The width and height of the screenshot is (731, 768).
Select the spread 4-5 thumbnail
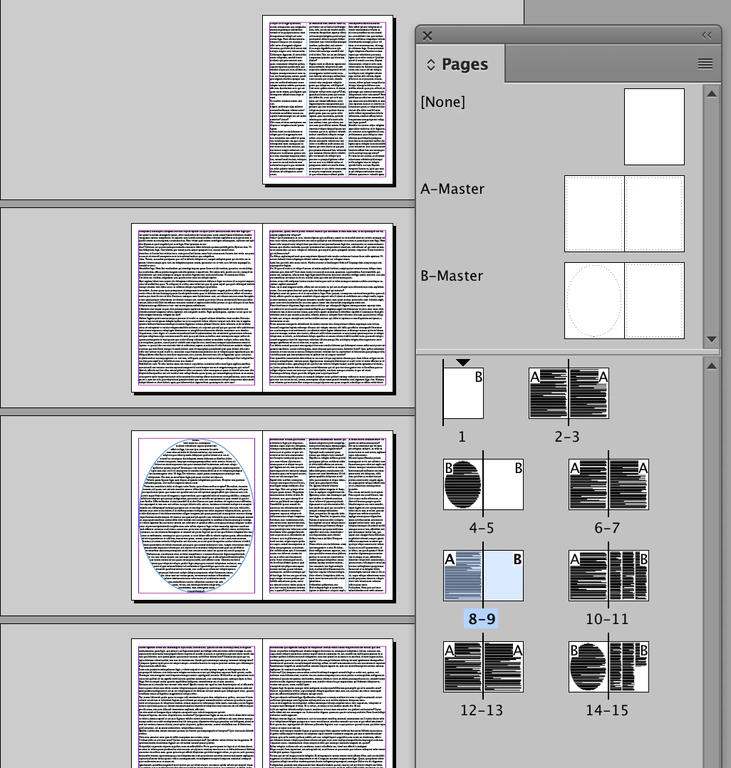coord(483,484)
